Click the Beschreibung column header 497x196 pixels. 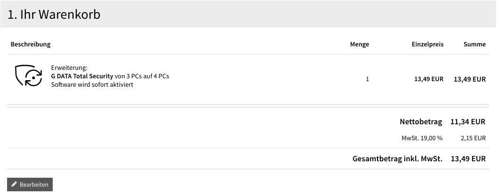31,44
